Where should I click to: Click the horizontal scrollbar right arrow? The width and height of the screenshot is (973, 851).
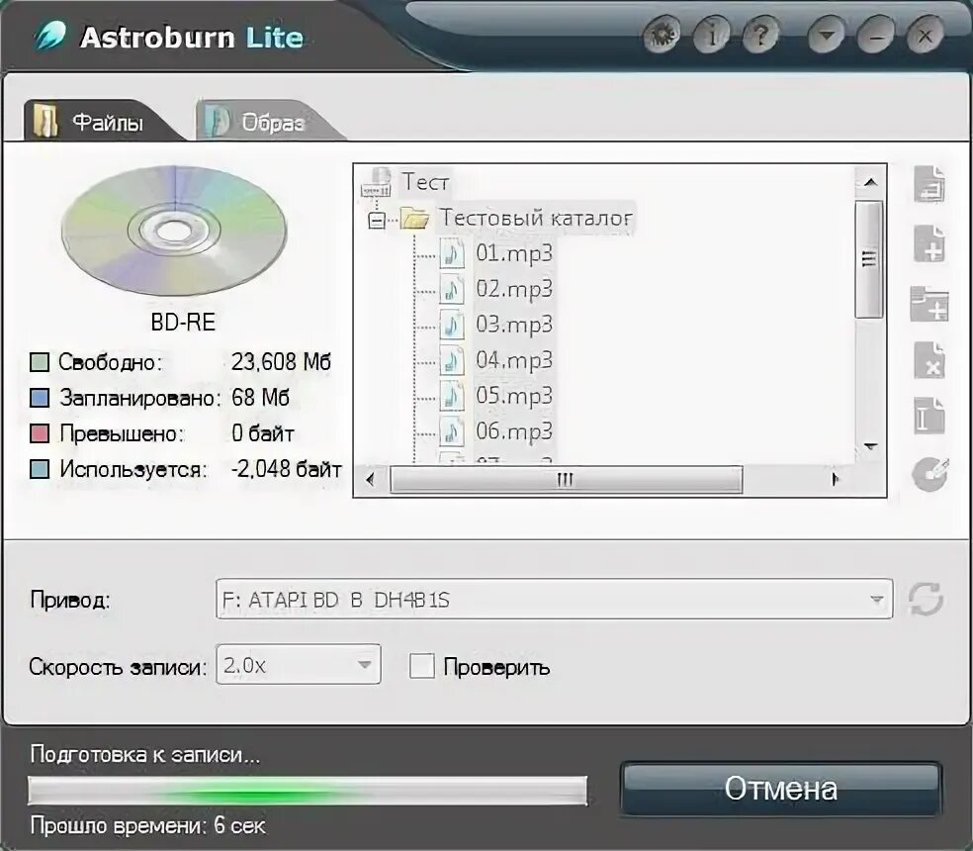(x=836, y=480)
